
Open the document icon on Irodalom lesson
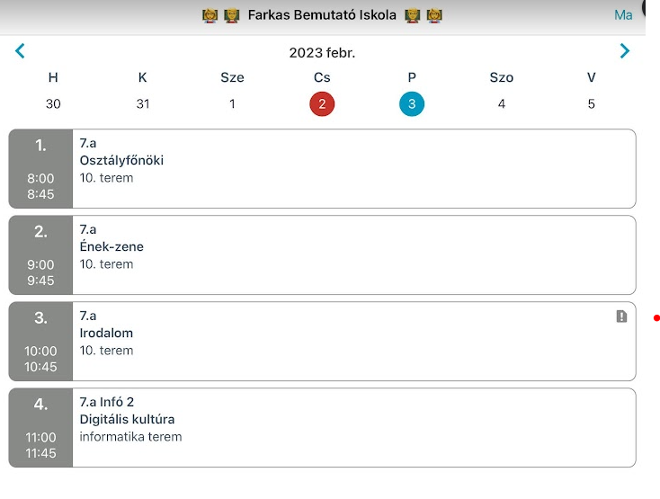(x=621, y=316)
